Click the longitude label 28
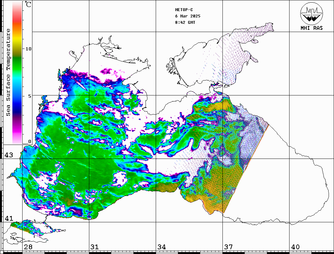The width and height of the screenshot is (334, 254). click(x=28, y=247)
